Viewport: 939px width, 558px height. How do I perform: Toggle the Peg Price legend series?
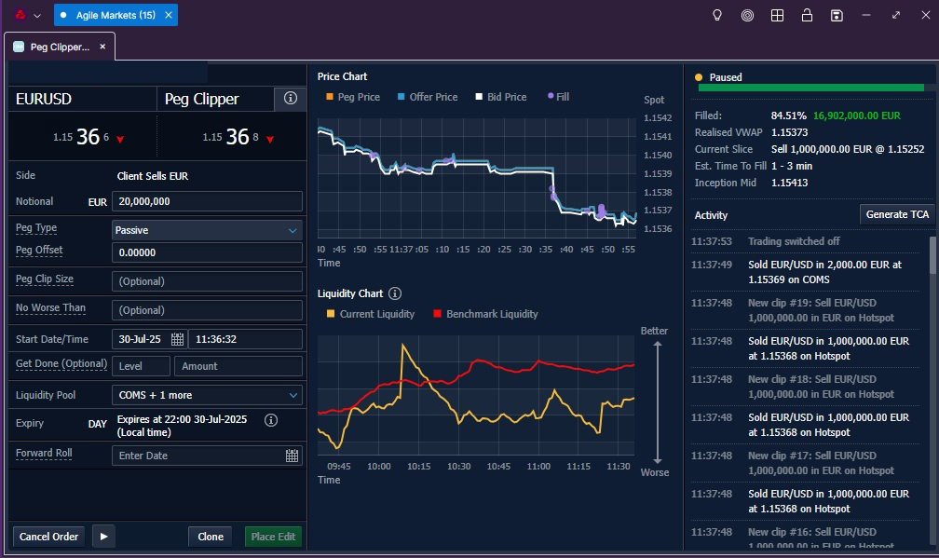pyautogui.click(x=353, y=97)
